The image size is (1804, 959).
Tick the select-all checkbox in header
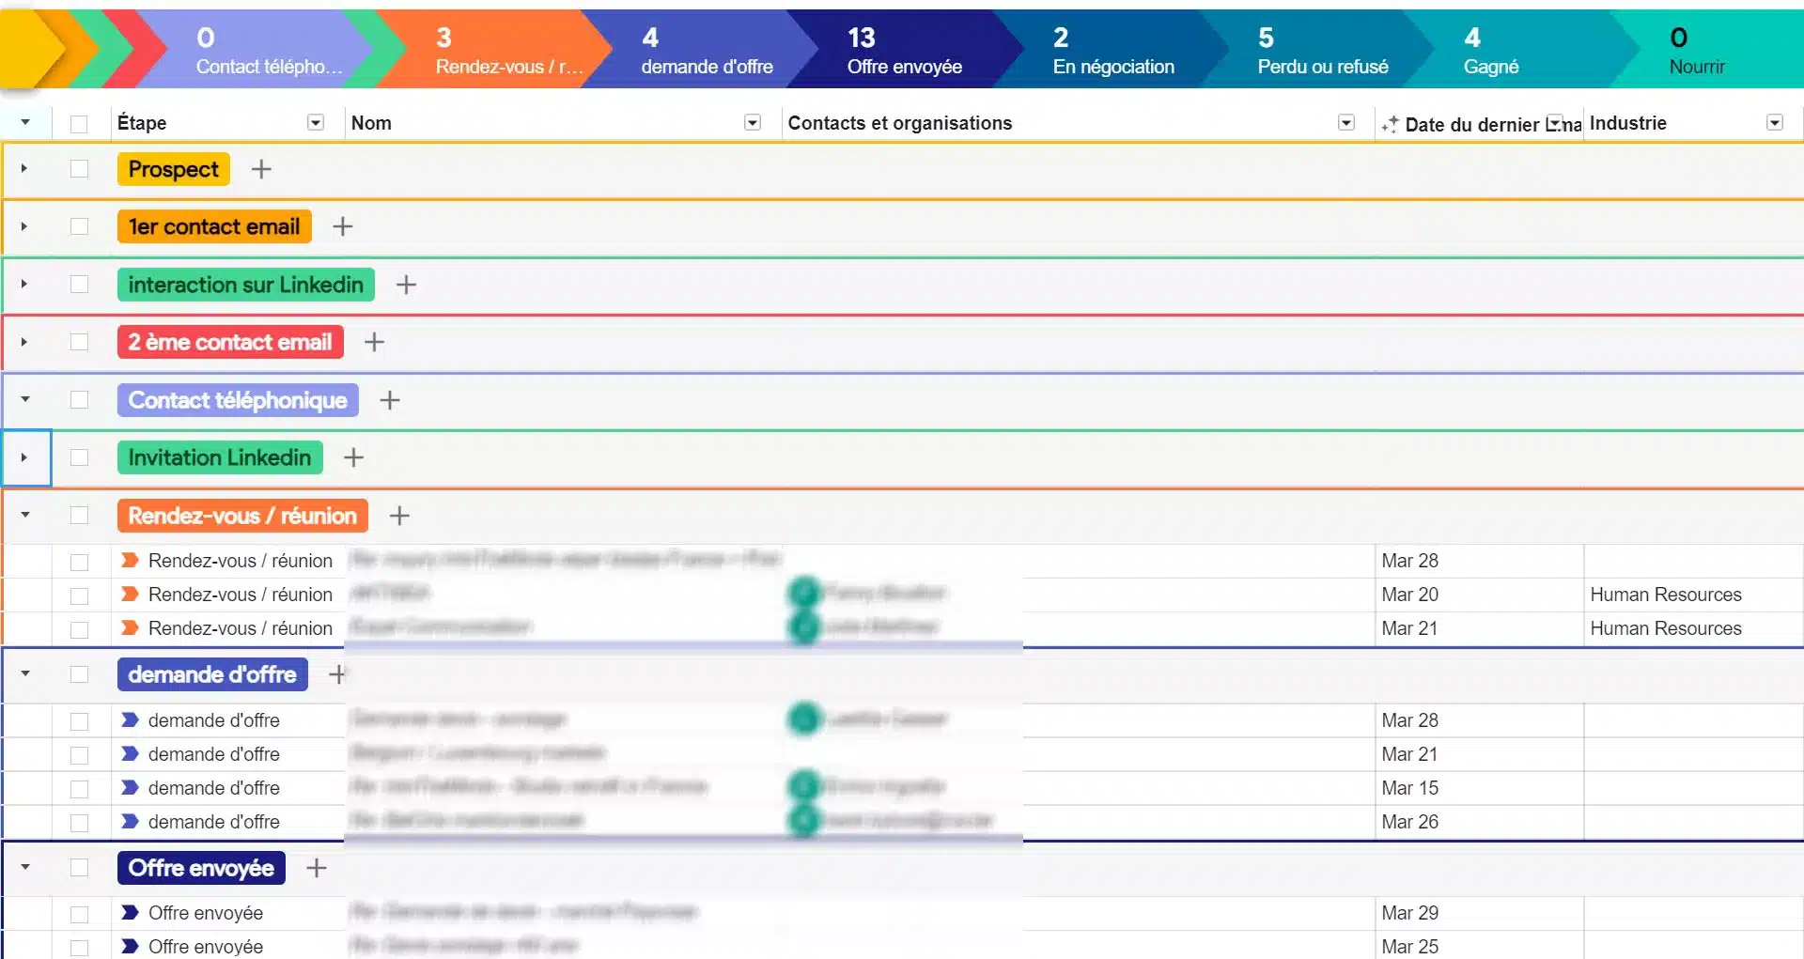[x=79, y=123]
